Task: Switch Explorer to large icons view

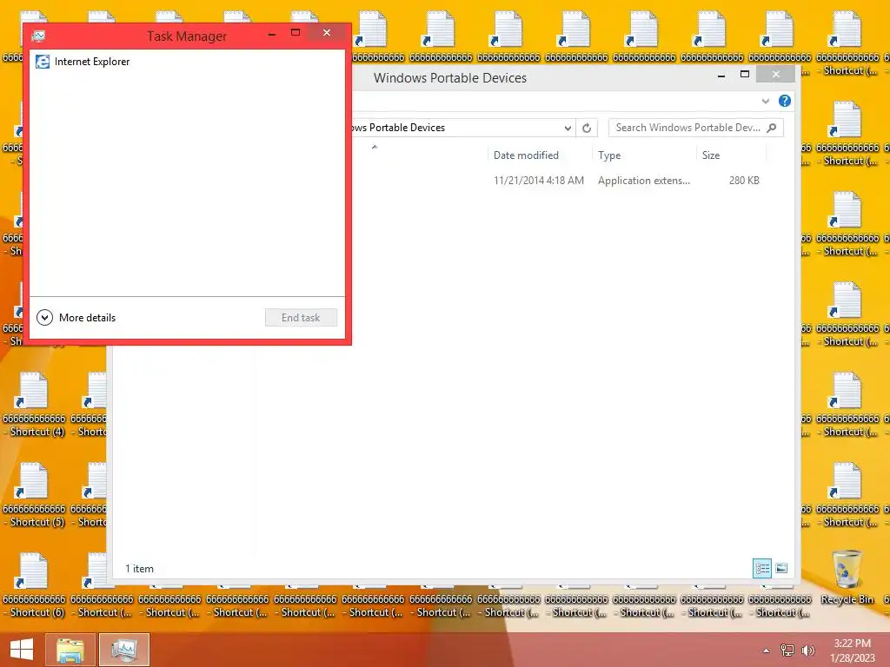Action: (x=781, y=568)
